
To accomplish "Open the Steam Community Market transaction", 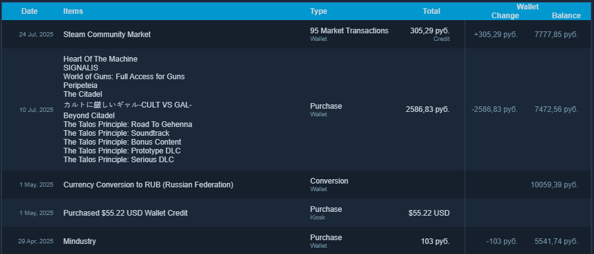I will [x=107, y=35].
